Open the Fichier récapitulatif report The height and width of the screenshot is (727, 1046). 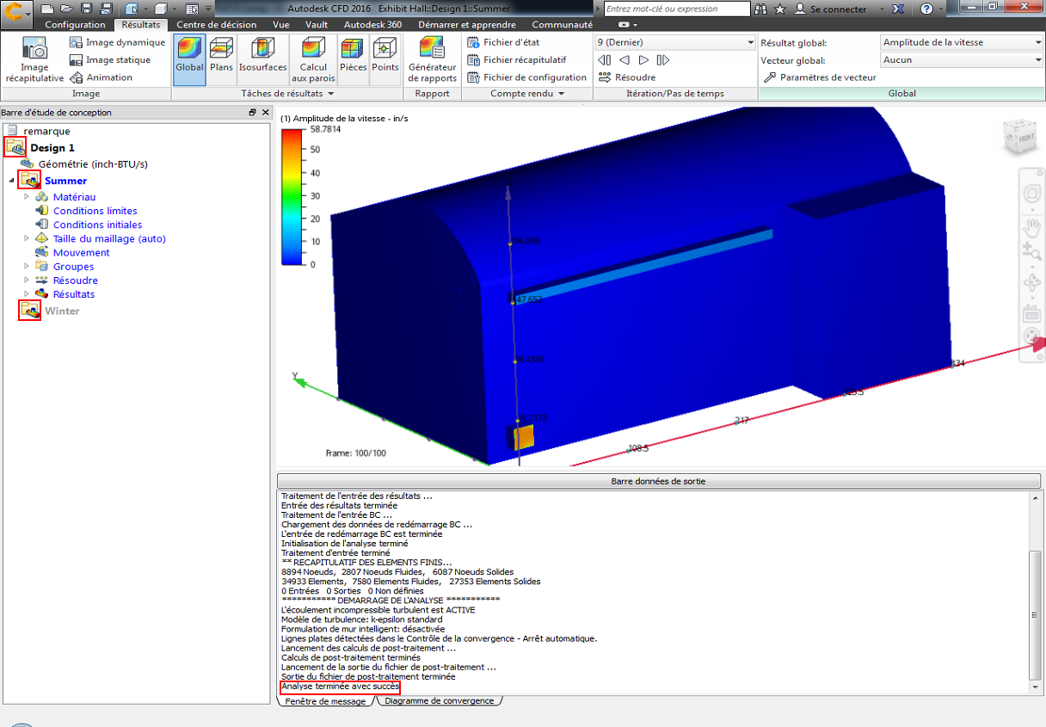click(x=517, y=59)
